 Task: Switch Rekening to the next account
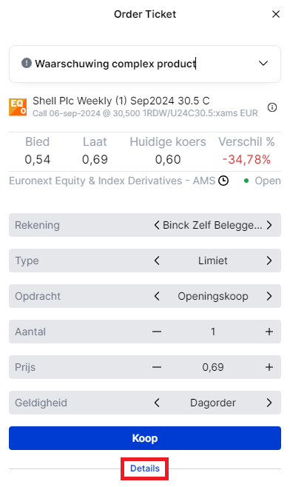269,225
